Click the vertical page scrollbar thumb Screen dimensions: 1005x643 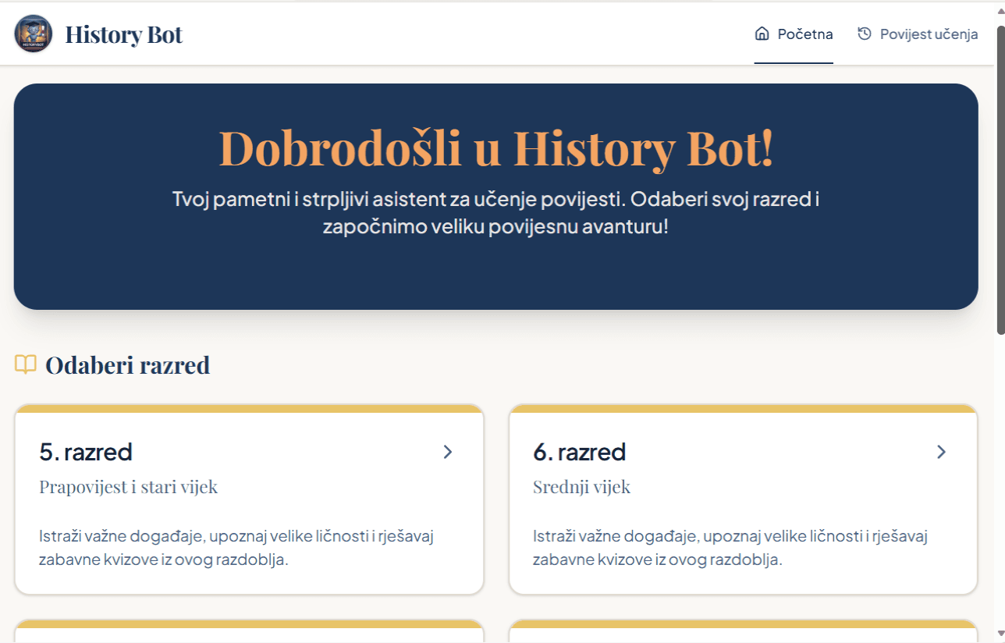[1000, 179]
